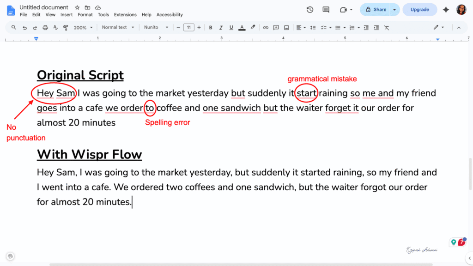
Task: Open the Format menu
Action: pyautogui.click(x=85, y=15)
